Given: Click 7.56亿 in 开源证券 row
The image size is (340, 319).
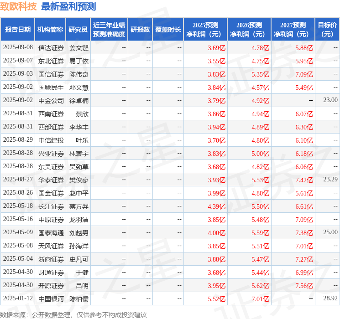Looking at the screenshot, I should pyautogui.click(x=304, y=286).
